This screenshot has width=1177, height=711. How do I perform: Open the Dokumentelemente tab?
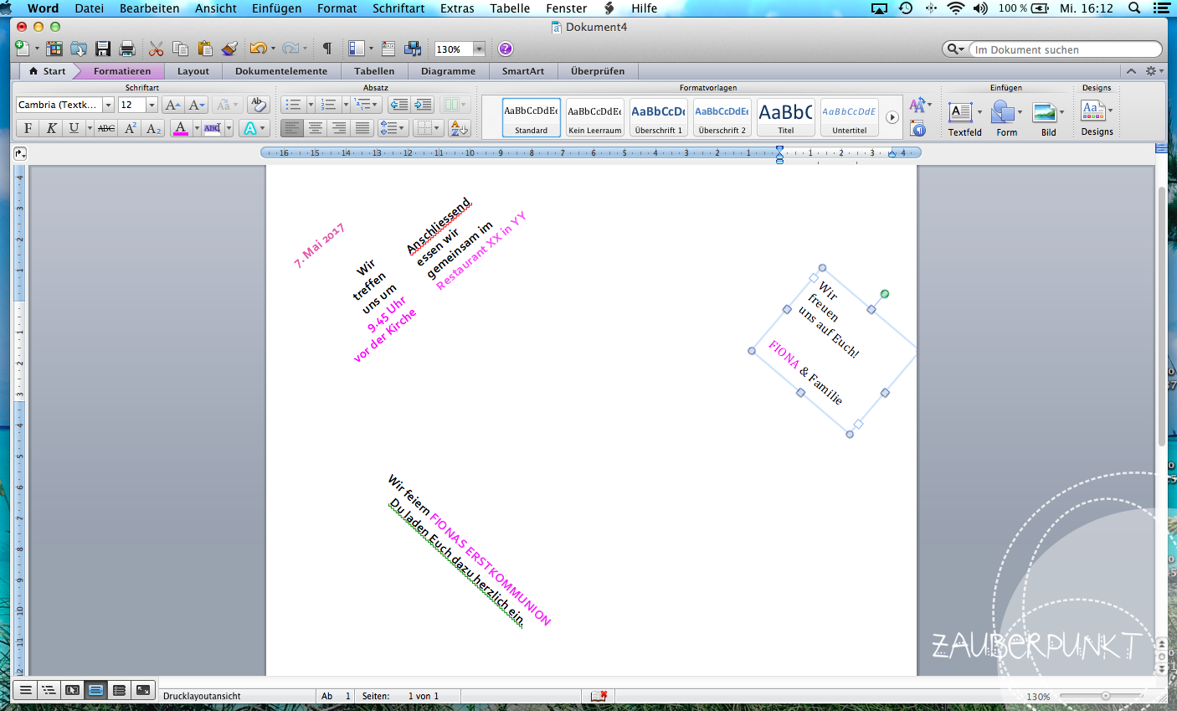click(281, 71)
